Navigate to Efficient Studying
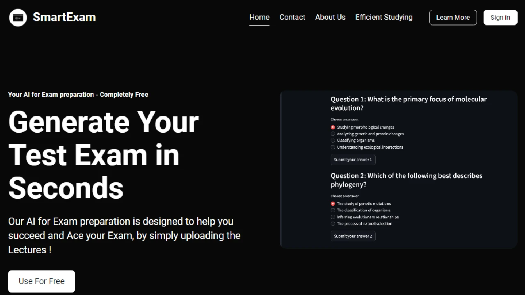This screenshot has width=525, height=295. tap(383, 17)
